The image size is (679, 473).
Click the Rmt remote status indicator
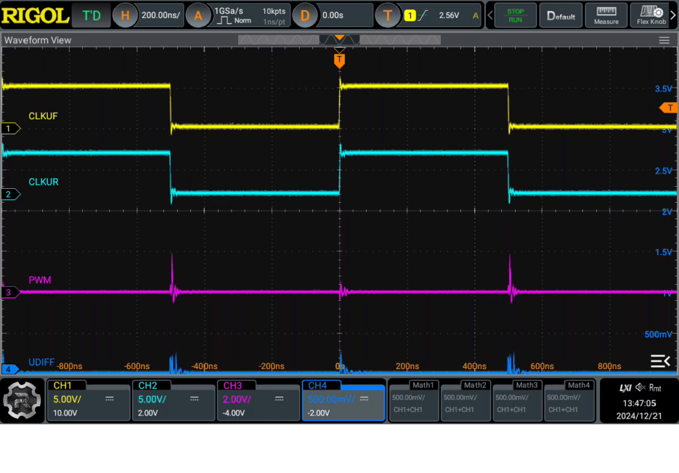pyautogui.click(x=654, y=388)
